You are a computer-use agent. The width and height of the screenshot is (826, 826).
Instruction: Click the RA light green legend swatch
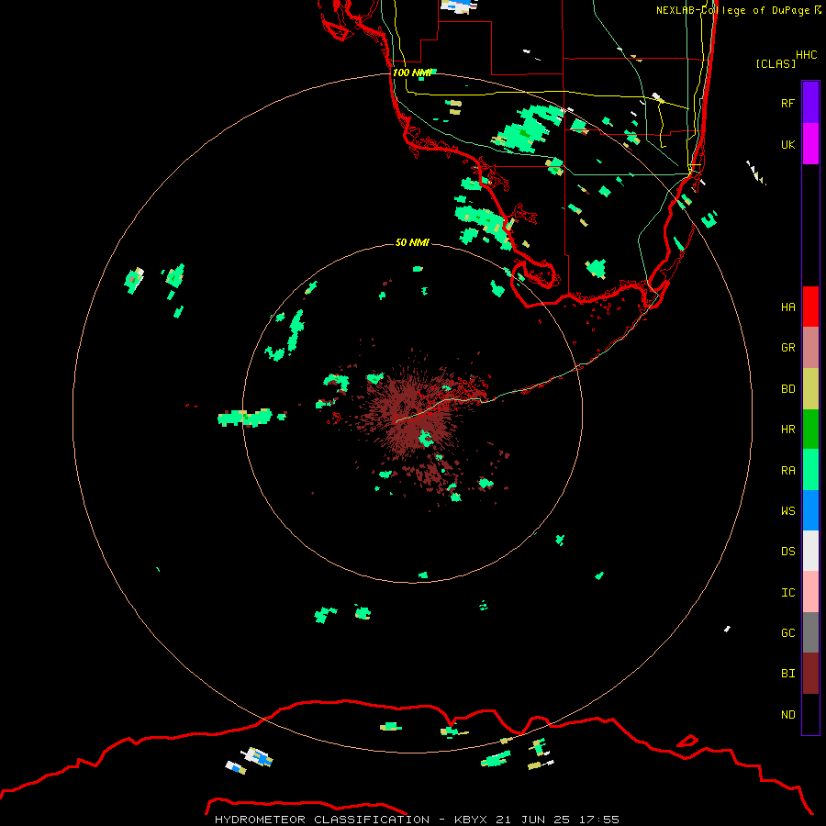click(810, 470)
